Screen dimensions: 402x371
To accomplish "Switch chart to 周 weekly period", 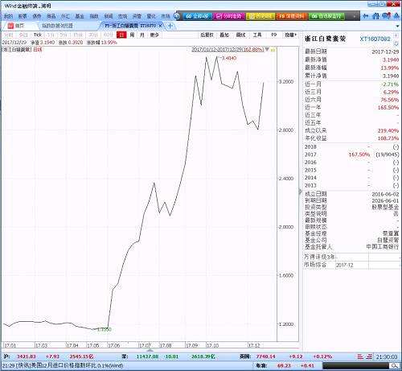I will coord(132,35).
